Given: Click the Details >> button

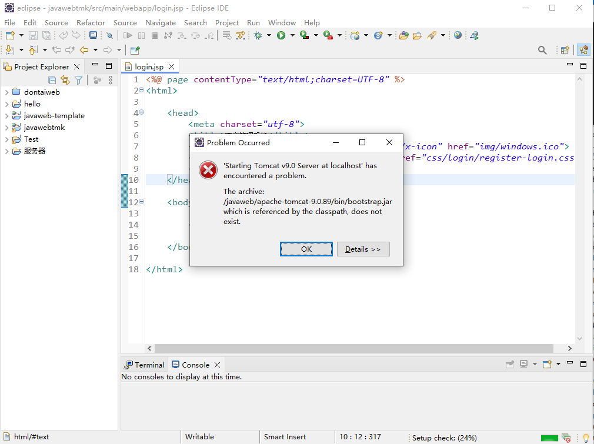Looking at the screenshot, I should pos(363,249).
